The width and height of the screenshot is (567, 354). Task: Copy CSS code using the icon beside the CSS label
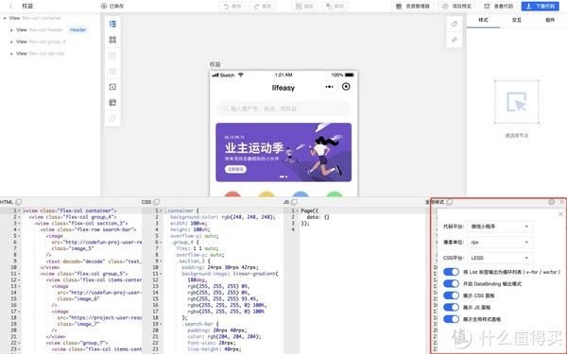click(156, 202)
